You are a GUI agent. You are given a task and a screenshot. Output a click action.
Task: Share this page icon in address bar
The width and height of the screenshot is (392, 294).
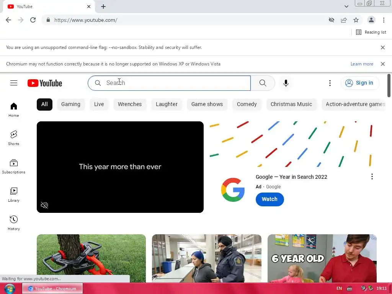point(344,20)
